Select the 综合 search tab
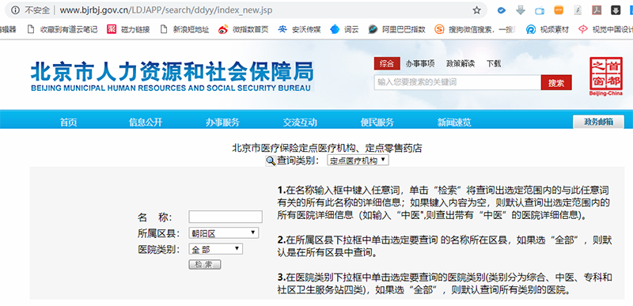The width and height of the screenshot is (633, 306). click(387, 63)
